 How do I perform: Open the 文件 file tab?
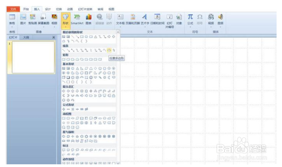(x=13, y=9)
